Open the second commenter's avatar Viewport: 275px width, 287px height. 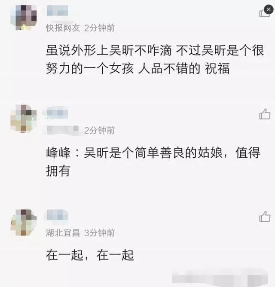point(24,118)
